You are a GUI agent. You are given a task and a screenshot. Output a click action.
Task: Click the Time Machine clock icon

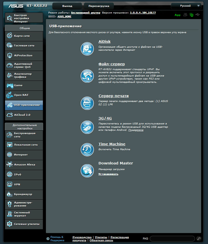(x=87, y=149)
